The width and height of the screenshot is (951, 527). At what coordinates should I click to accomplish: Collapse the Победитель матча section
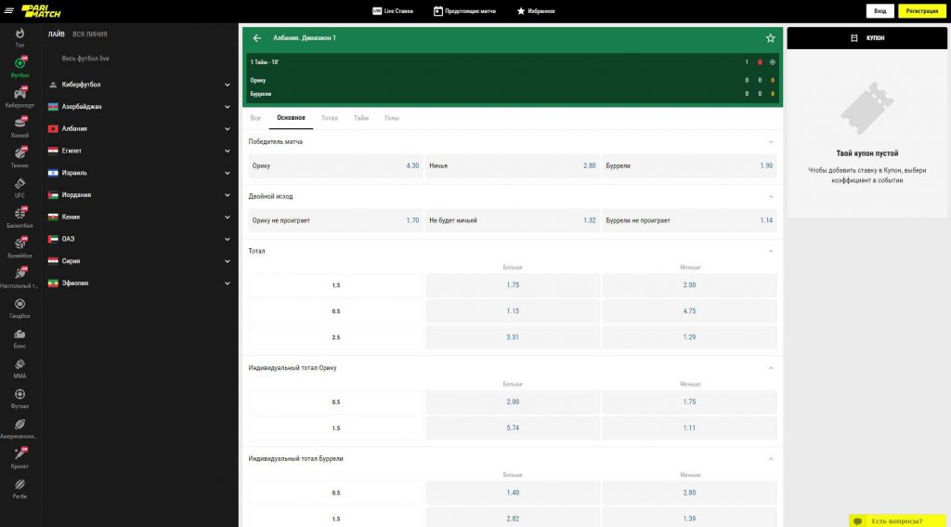tap(771, 141)
